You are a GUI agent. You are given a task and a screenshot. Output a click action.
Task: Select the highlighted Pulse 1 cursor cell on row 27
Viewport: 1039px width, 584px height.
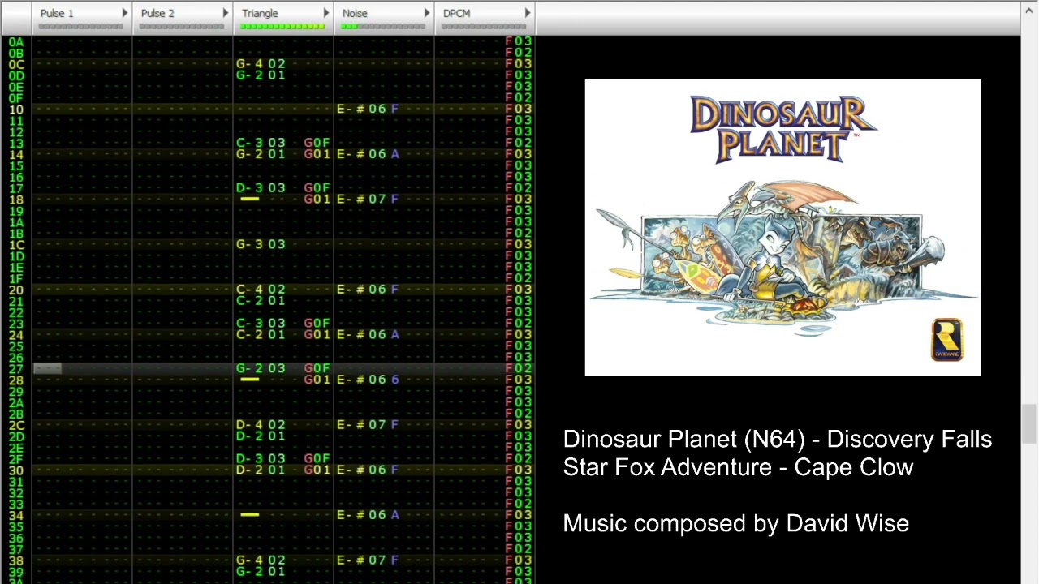coord(47,369)
